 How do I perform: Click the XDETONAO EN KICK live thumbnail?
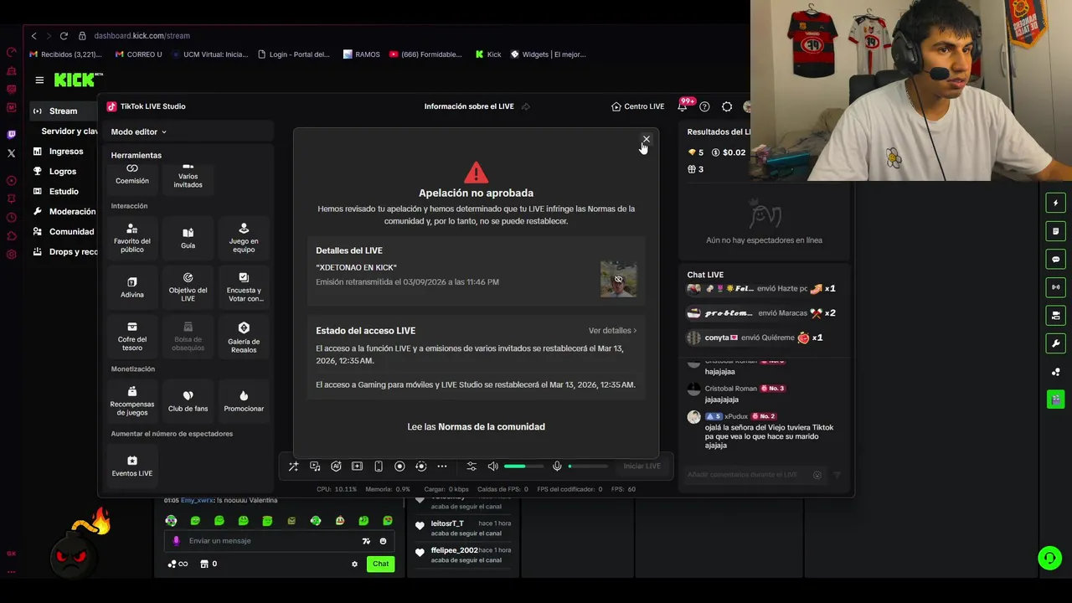(x=618, y=279)
